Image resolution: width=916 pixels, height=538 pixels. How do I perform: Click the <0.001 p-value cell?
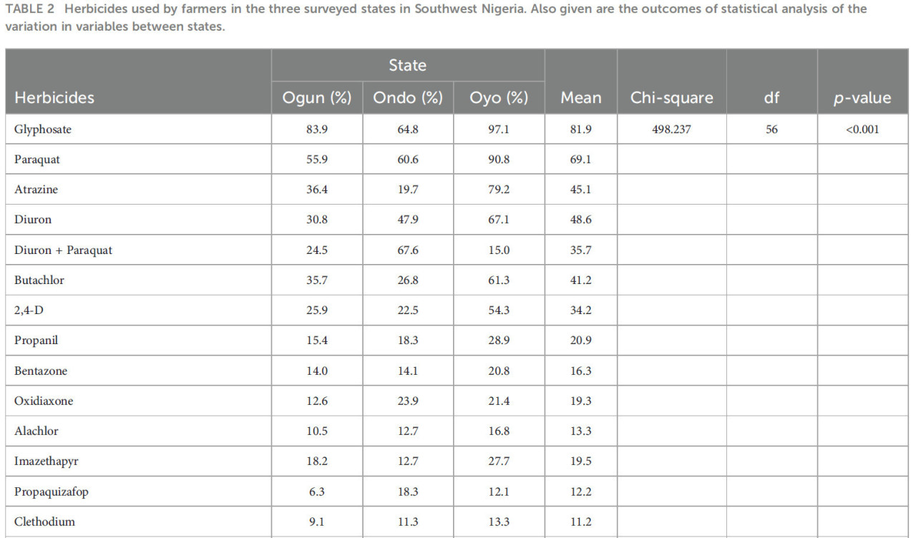(862, 129)
